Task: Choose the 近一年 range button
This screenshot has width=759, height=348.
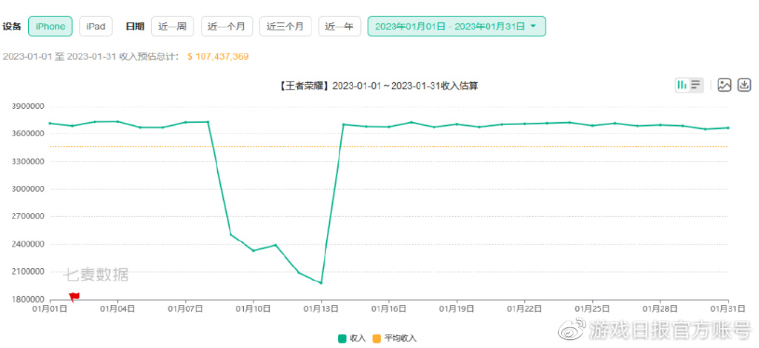Action: coord(340,27)
